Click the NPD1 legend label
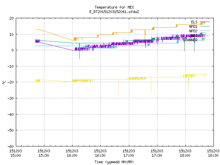The image size is (220, 165). pyautogui.click(x=193, y=26)
